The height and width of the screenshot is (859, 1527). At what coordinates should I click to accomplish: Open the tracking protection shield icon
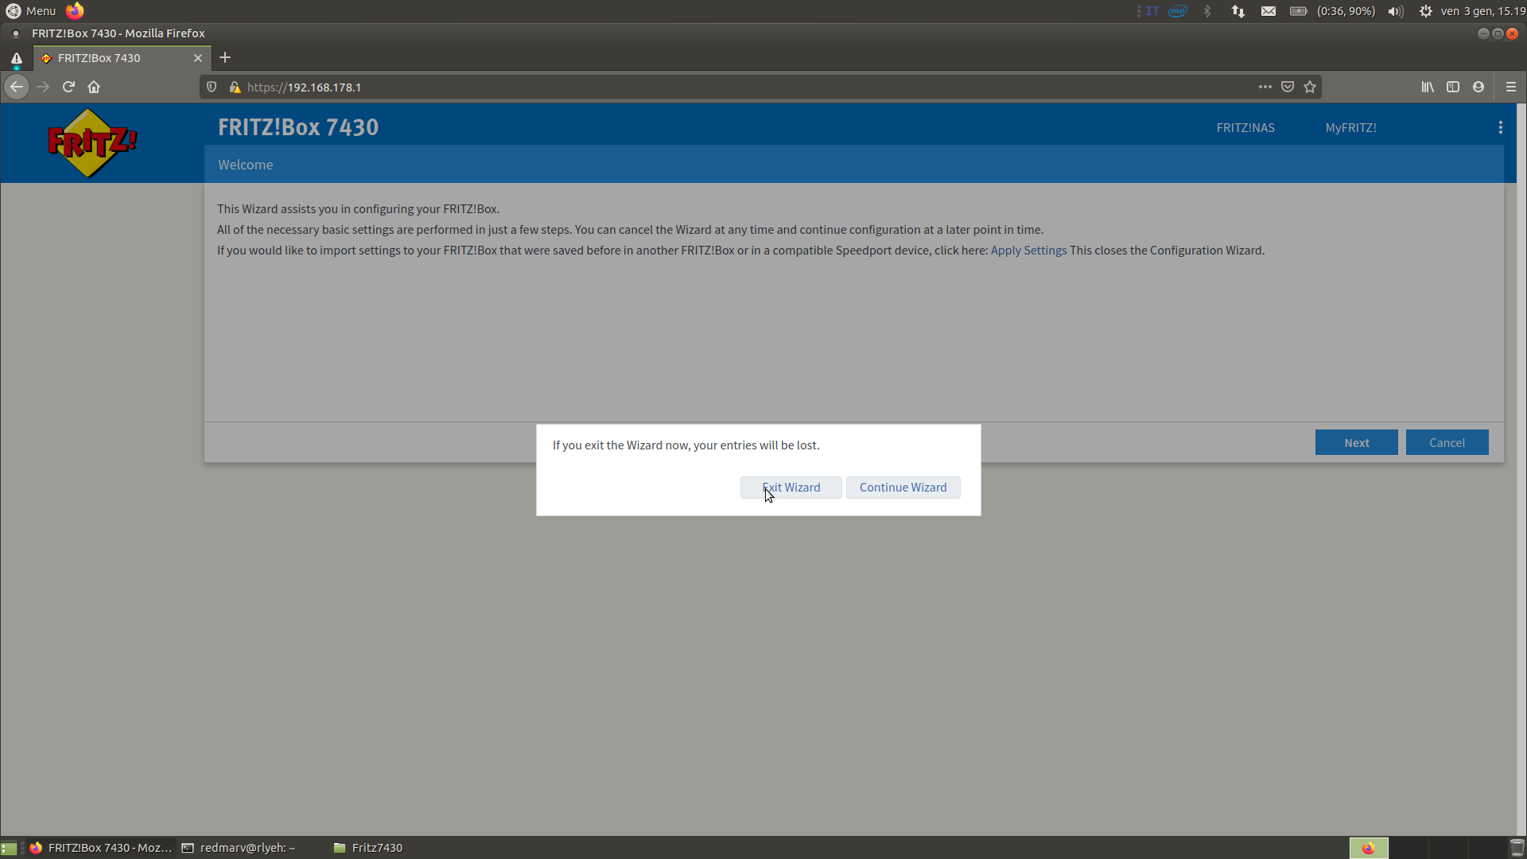212,87
